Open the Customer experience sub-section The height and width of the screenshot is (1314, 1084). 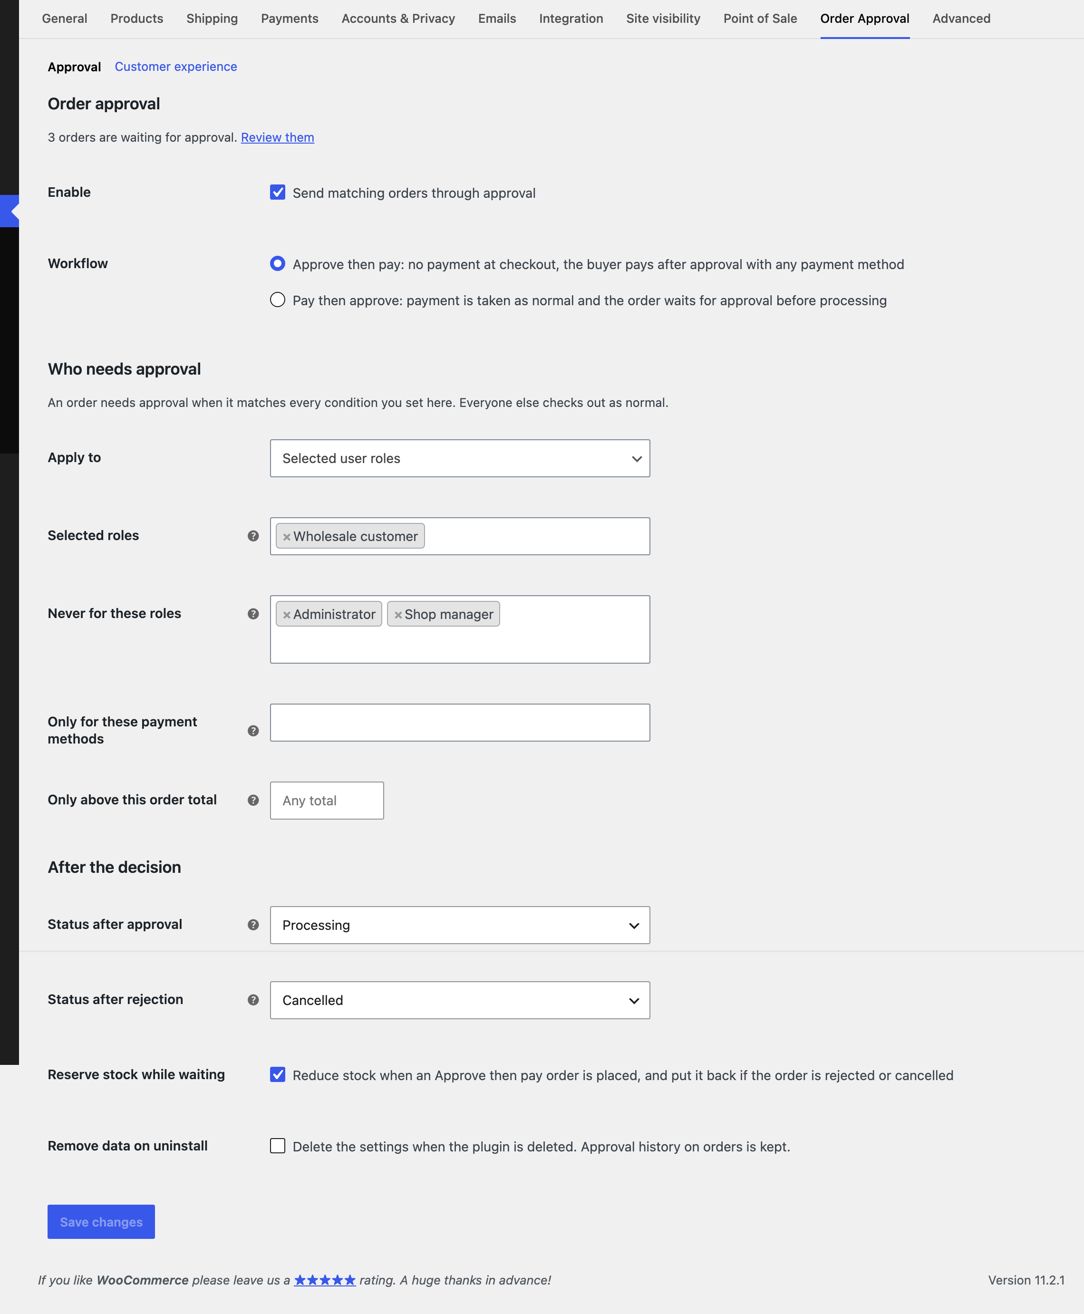tap(175, 67)
